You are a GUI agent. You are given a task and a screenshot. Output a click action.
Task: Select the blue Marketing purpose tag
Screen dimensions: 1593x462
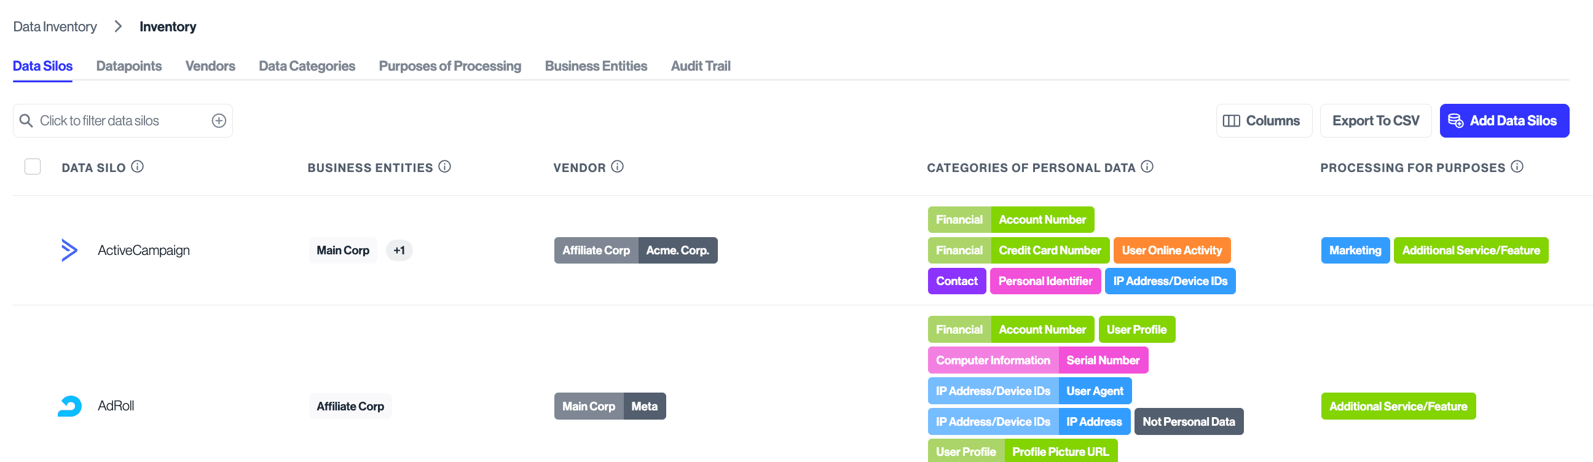(1355, 251)
